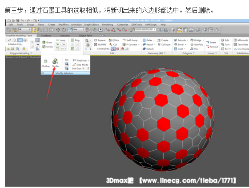The height and width of the screenshot is (188, 249).
Task: Click the Cut tool
Action: coord(113,44)
